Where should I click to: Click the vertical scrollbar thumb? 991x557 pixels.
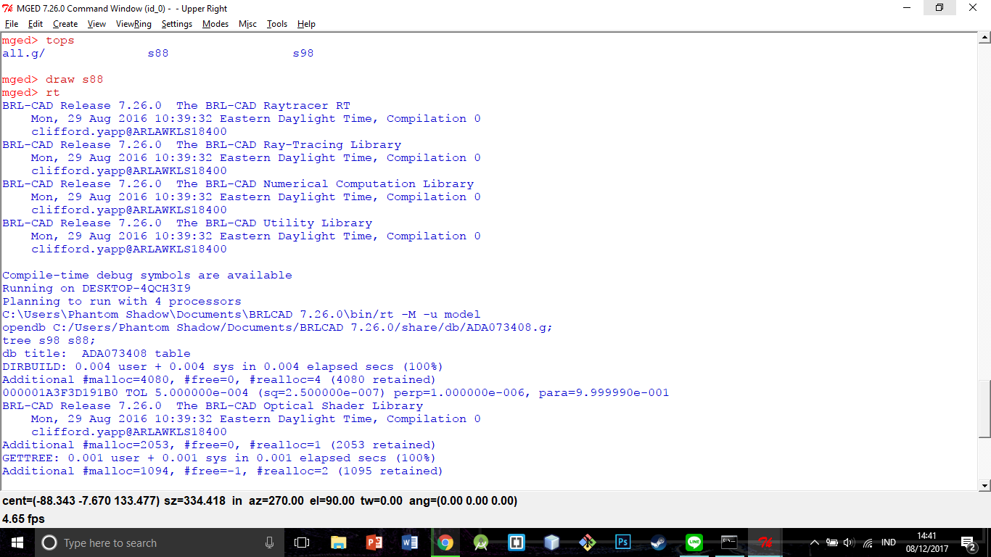[x=984, y=409]
